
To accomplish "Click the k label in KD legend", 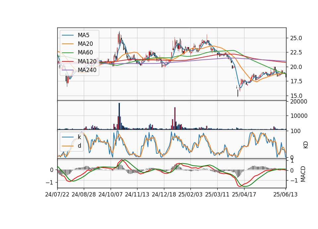I will click(x=79, y=137).
